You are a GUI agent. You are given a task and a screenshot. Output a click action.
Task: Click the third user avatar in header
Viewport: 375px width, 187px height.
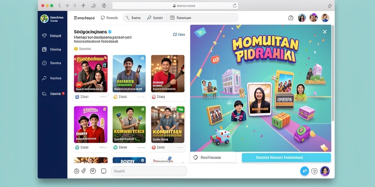(x=325, y=18)
